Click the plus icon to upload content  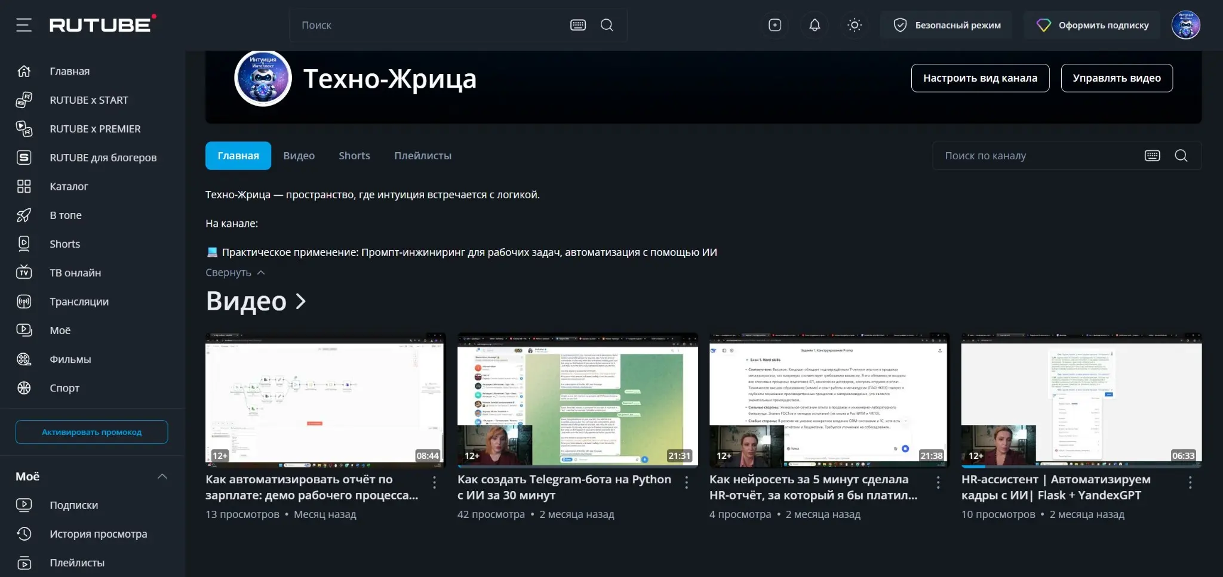tap(774, 25)
